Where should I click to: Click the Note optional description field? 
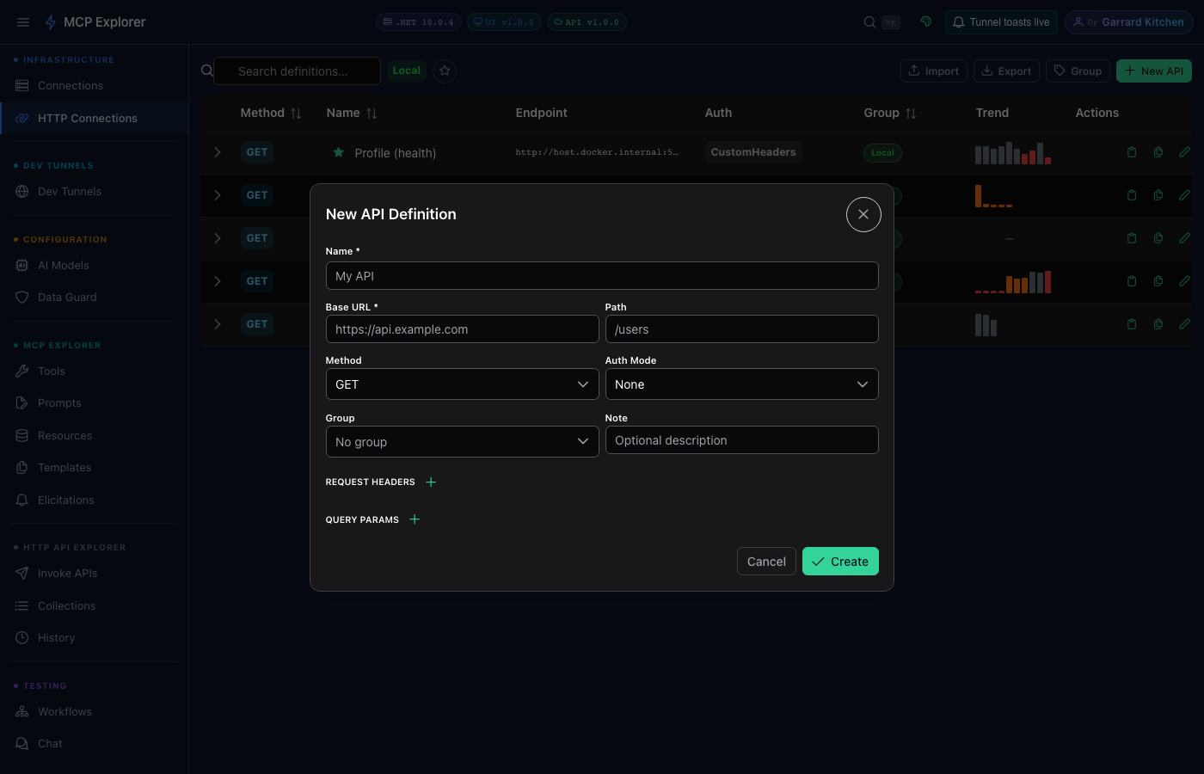tap(741, 440)
